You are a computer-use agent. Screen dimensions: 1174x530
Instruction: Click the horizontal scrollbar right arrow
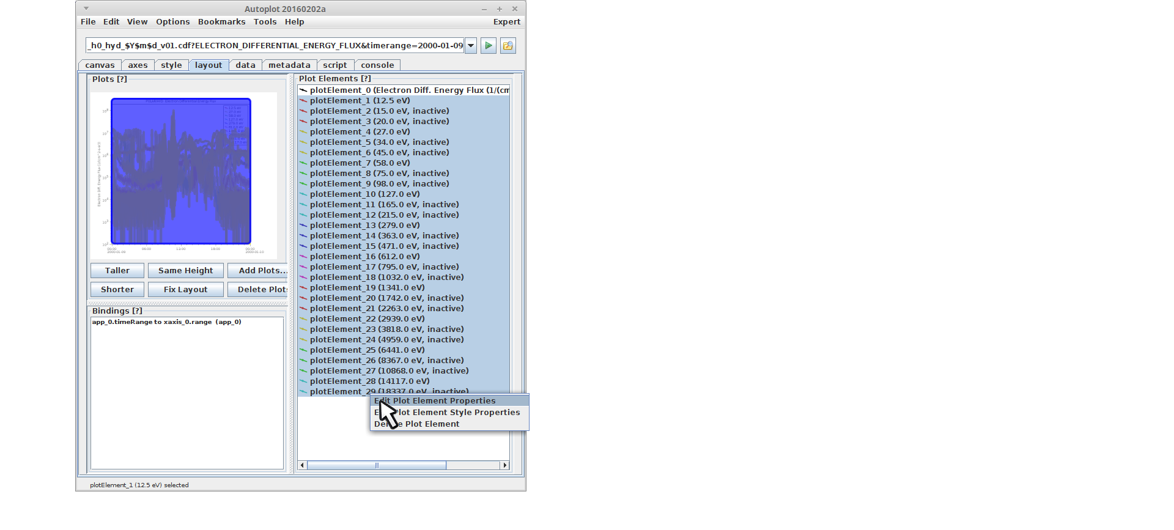[x=504, y=466]
